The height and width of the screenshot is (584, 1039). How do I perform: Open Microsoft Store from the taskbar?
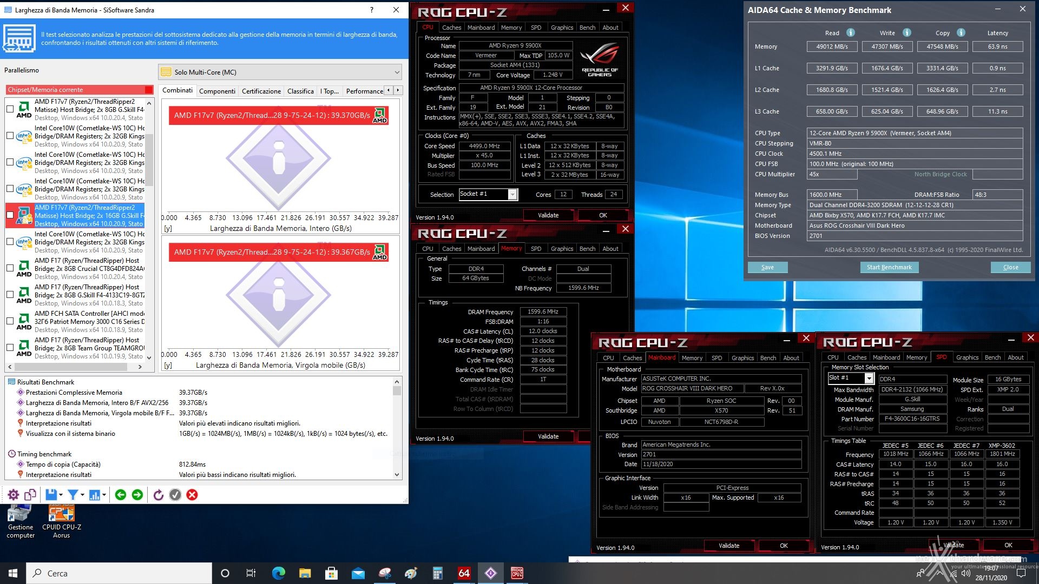331,573
